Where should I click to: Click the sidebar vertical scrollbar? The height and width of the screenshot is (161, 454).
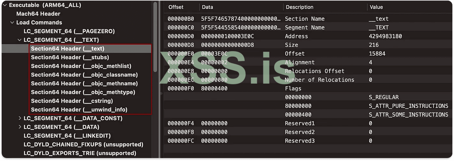coord(155,36)
